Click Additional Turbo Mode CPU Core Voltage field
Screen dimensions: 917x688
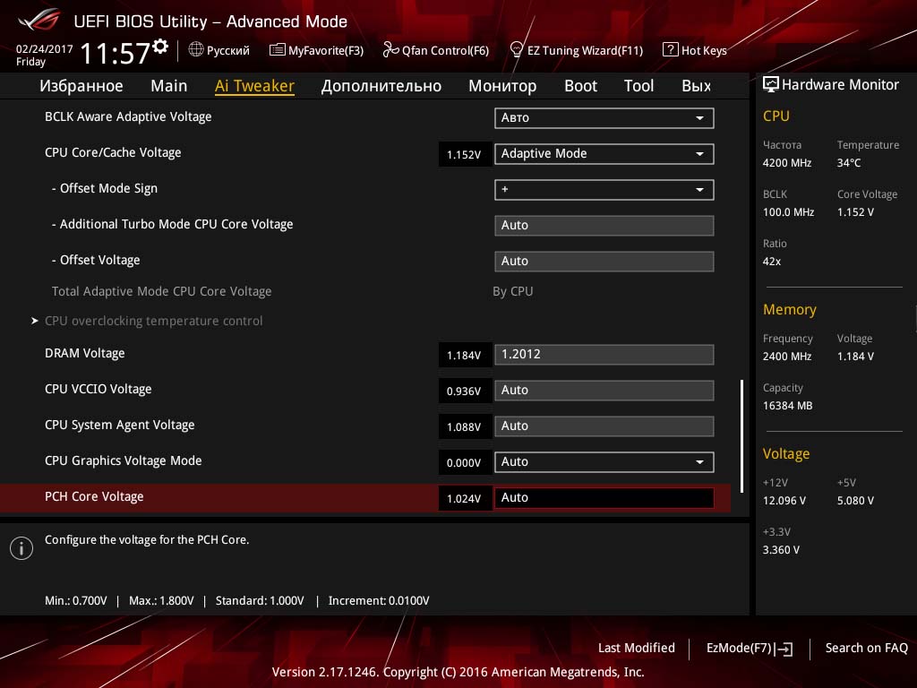coord(604,225)
